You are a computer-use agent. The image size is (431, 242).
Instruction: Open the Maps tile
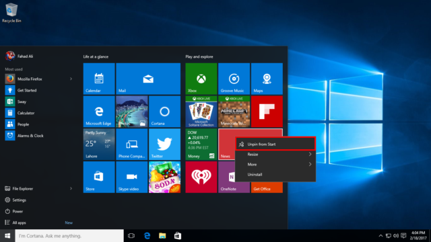(267, 79)
